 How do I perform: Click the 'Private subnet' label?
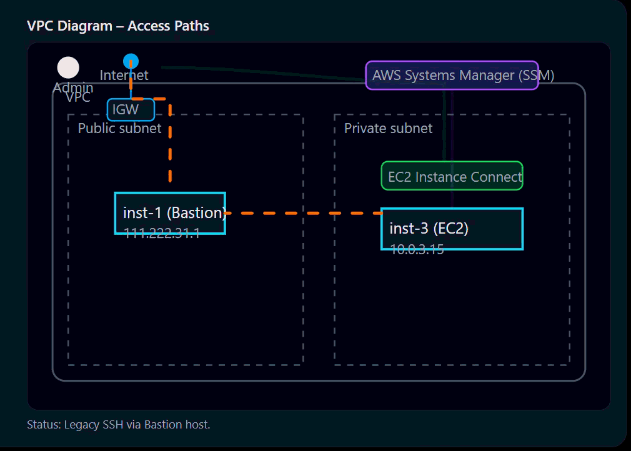point(388,128)
